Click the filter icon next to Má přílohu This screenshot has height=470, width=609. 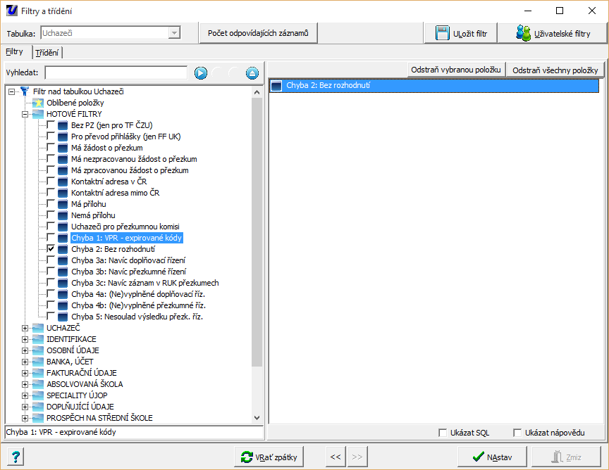click(63, 204)
